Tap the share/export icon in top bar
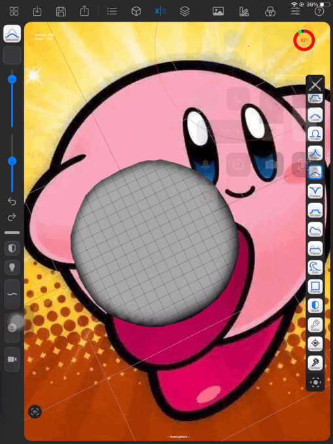 click(x=84, y=11)
